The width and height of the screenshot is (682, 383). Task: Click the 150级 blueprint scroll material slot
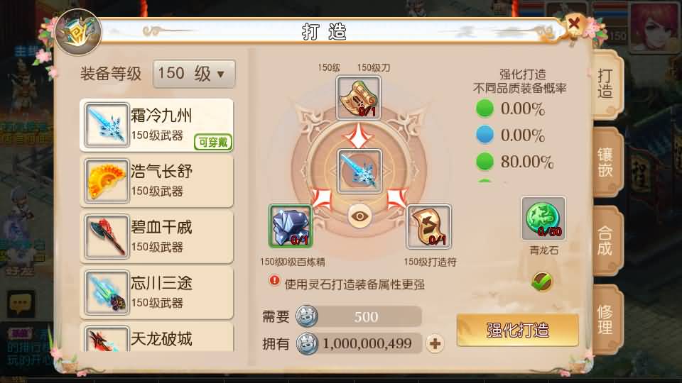pyautogui.click(x=358, y=98)
